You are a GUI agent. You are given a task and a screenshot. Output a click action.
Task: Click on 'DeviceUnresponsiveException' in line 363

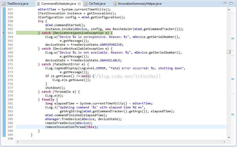[x=79, y=33]
